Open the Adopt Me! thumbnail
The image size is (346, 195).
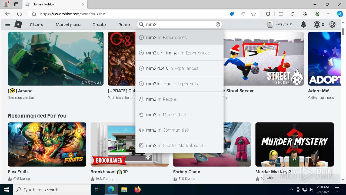[x=324, y=58]
